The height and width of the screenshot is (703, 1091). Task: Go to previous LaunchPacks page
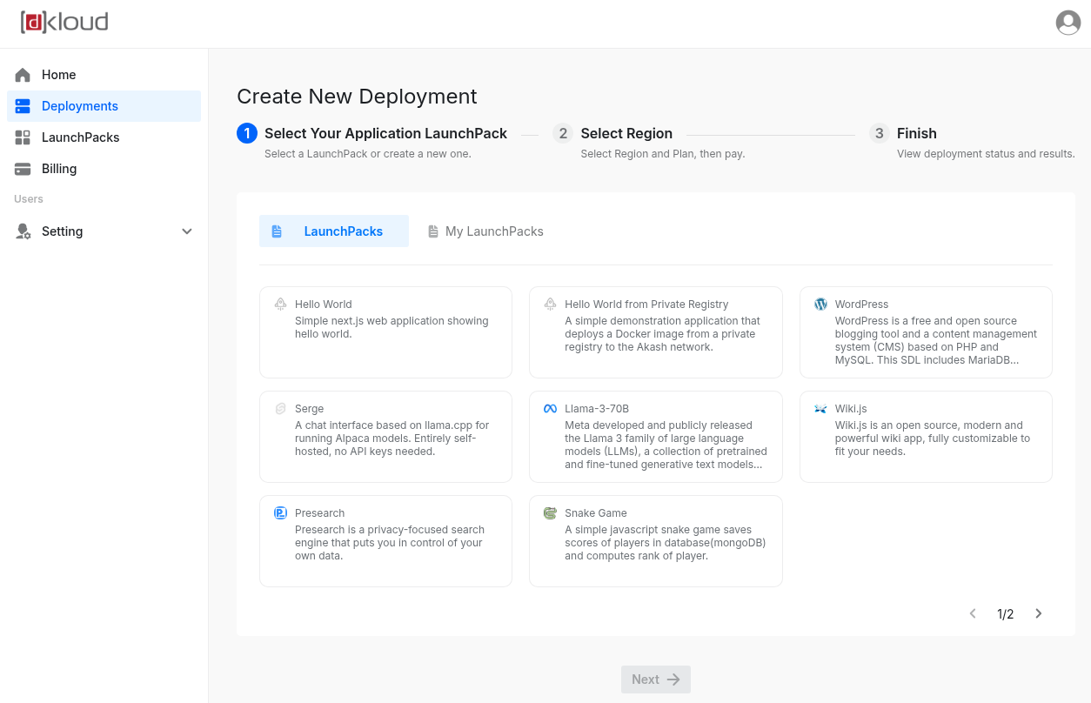(973, 613)
